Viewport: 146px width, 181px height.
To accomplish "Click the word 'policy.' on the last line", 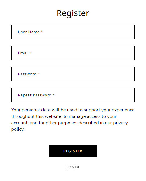I will pos(18,129).
